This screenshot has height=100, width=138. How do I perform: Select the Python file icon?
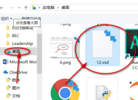pos(102,89)
